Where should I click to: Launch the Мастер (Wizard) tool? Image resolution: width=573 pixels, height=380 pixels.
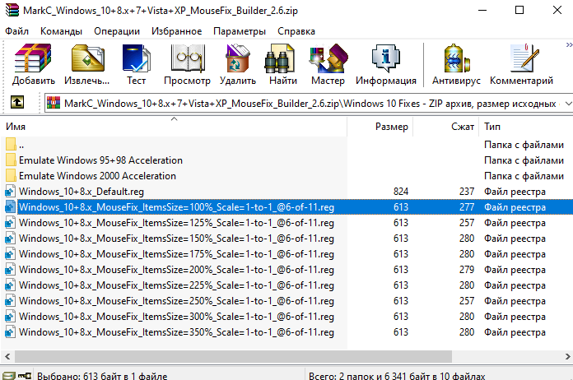[328, 58]
